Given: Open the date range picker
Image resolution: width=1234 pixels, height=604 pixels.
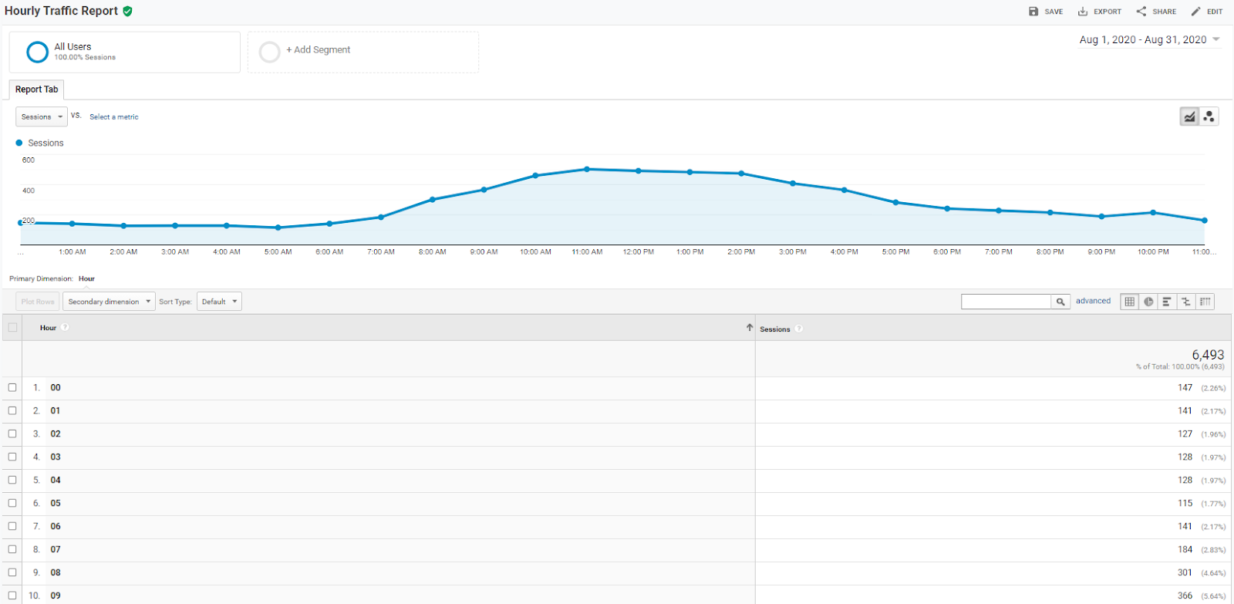Looking at the screenshot, I should (1149, 39).
